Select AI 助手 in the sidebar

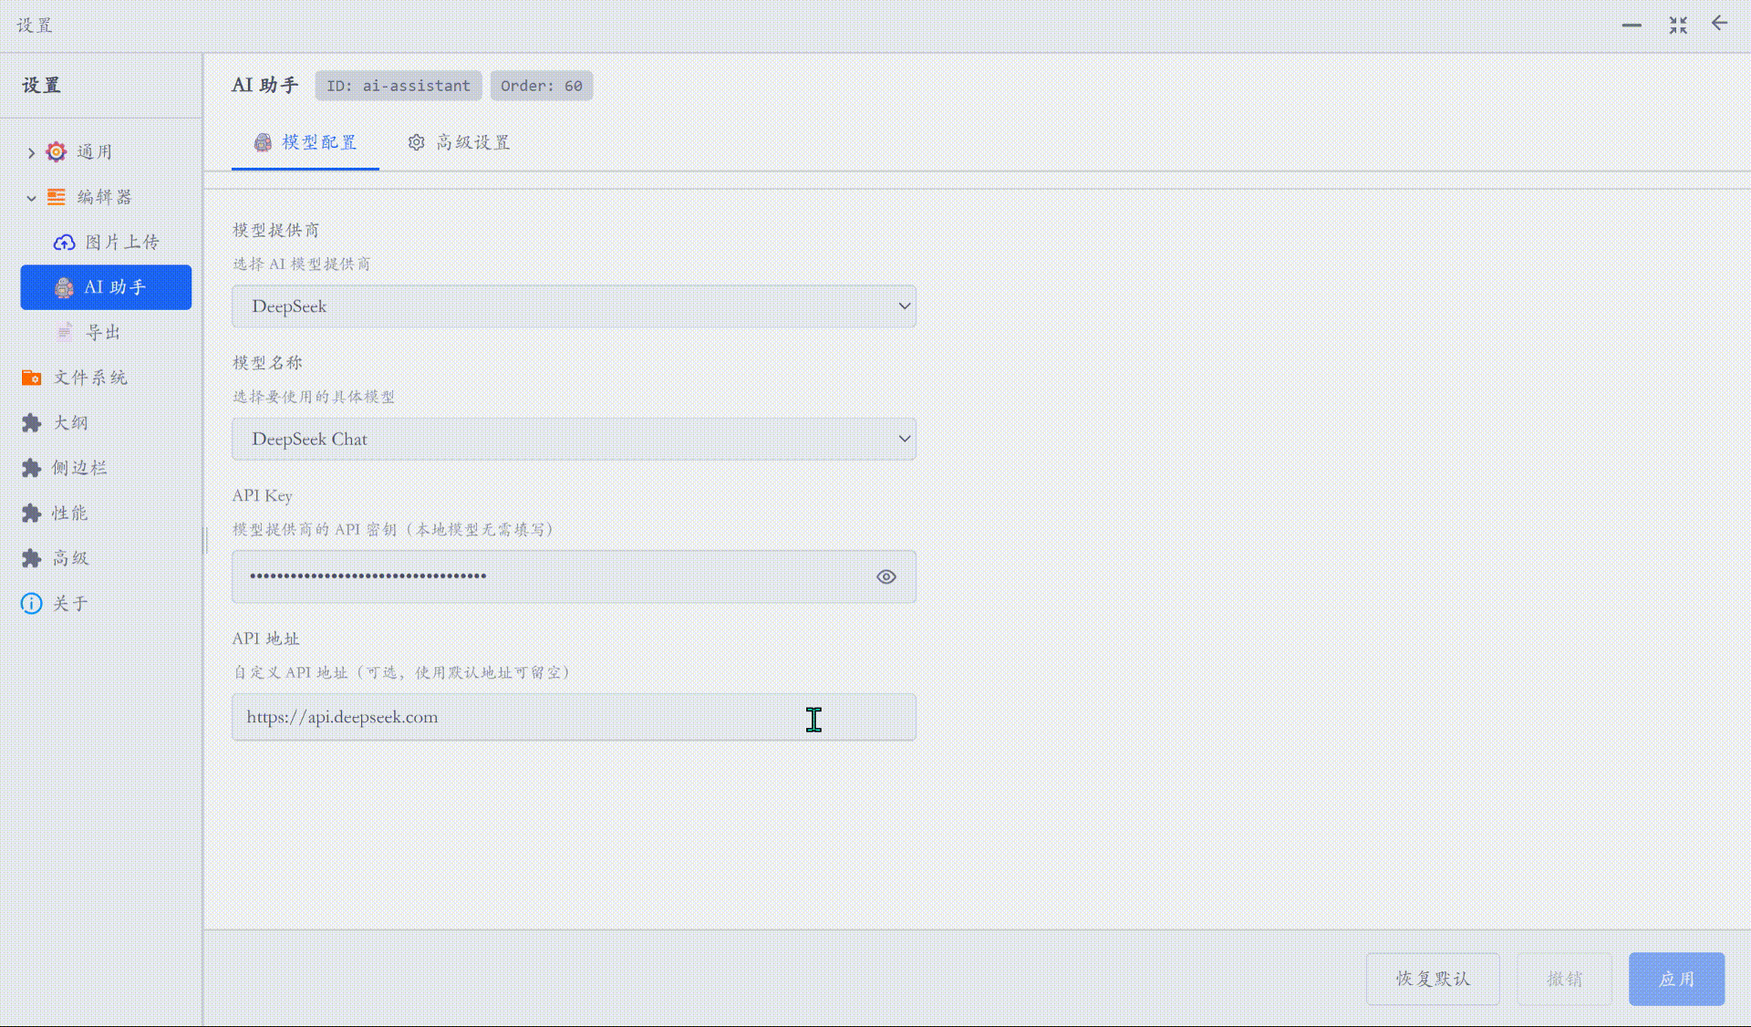(x=106, y=287)
